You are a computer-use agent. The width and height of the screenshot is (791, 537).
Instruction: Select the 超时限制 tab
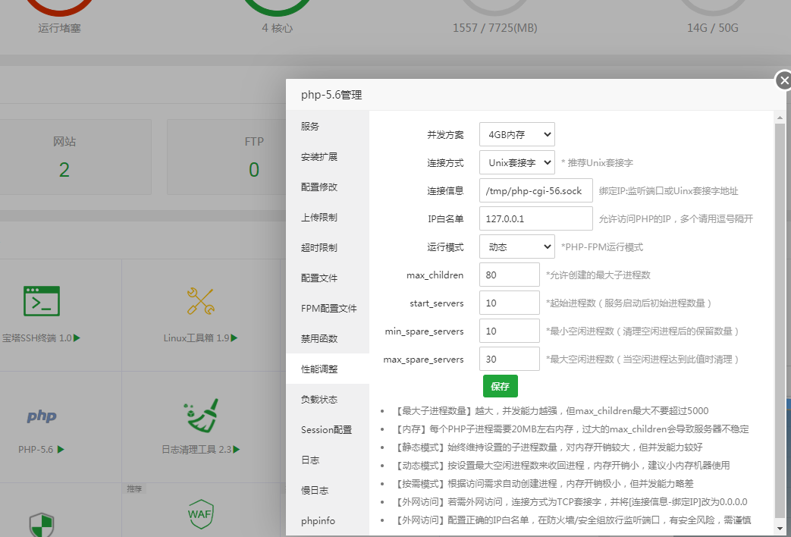(328, 247)
